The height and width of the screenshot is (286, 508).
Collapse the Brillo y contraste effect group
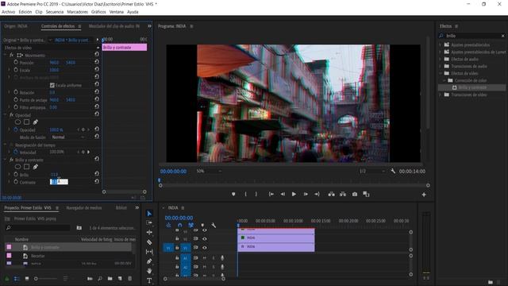click(5, 160)
